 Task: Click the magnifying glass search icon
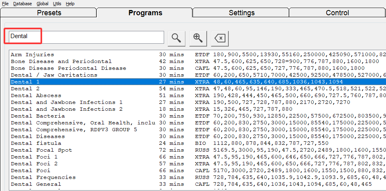(x=177, y=39)
